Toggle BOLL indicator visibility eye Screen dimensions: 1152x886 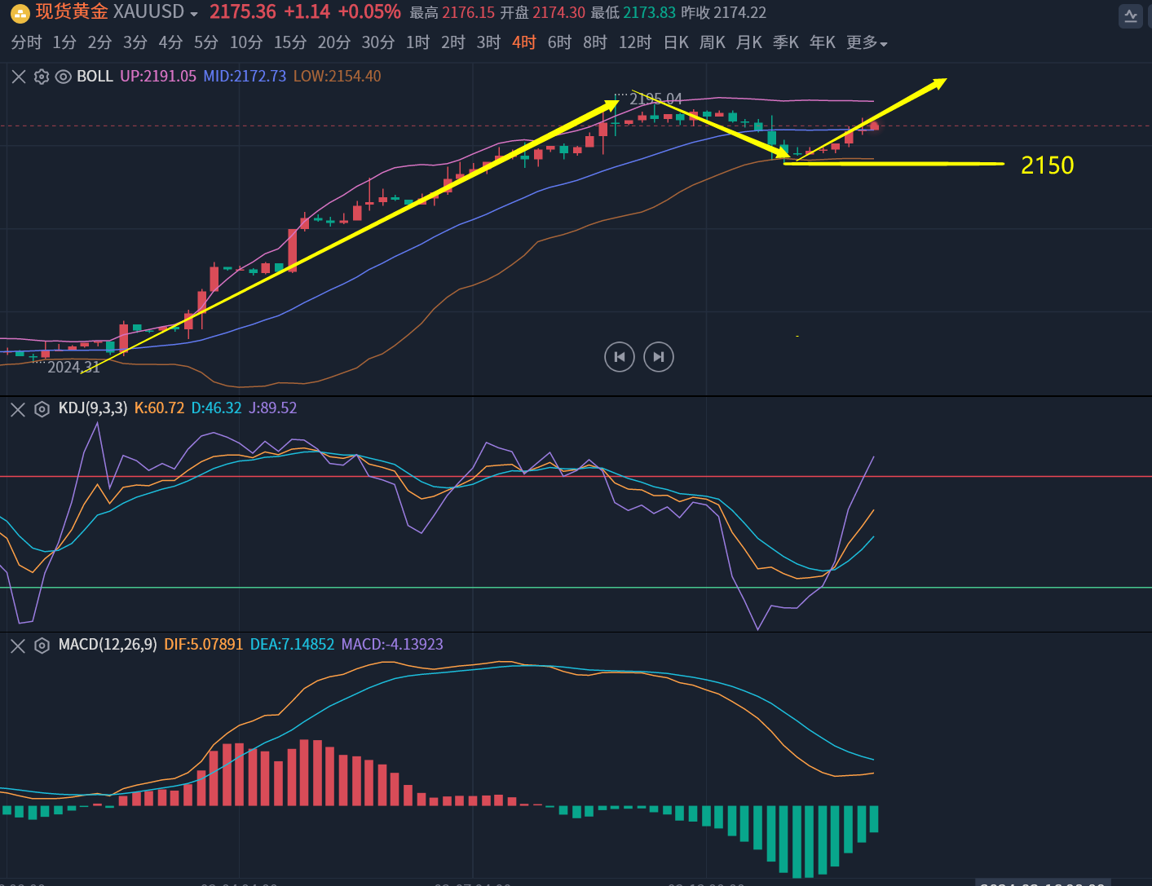(x=63, y=77)
